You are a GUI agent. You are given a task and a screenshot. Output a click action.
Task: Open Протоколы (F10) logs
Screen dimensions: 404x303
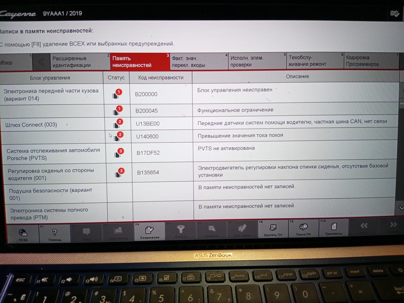(x=334, y=229)
